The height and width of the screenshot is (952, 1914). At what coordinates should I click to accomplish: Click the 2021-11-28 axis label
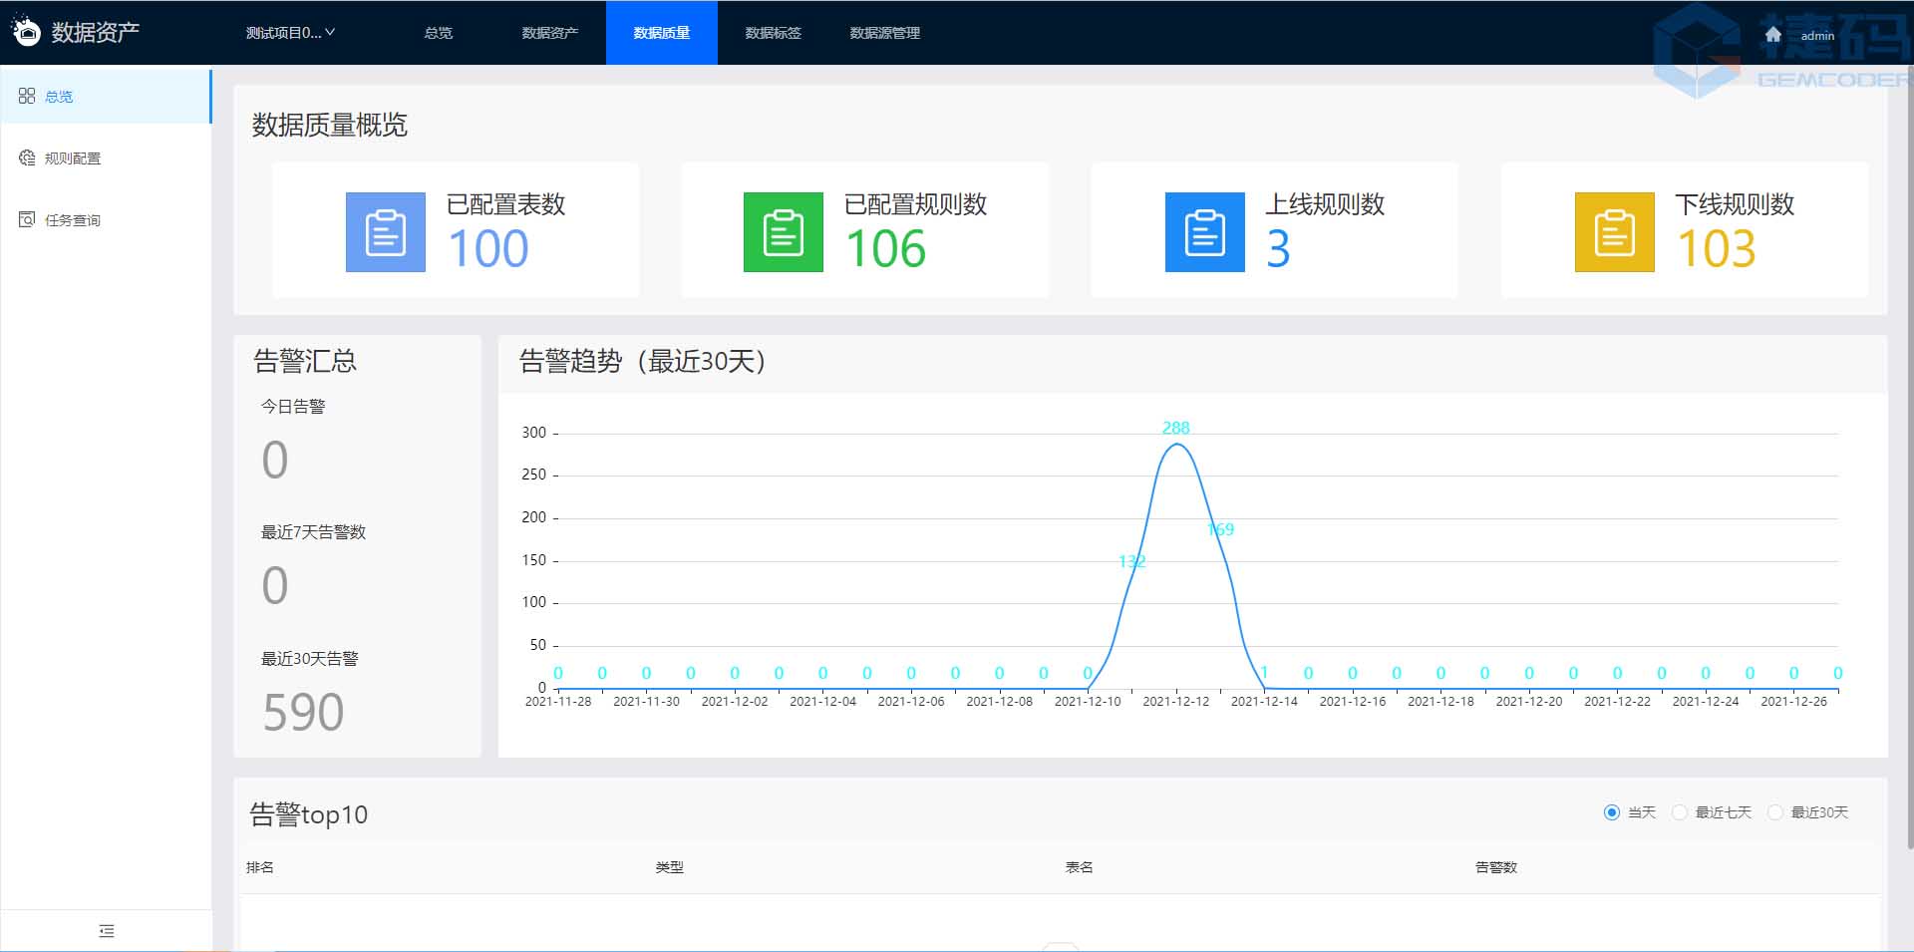pos(558,702)
